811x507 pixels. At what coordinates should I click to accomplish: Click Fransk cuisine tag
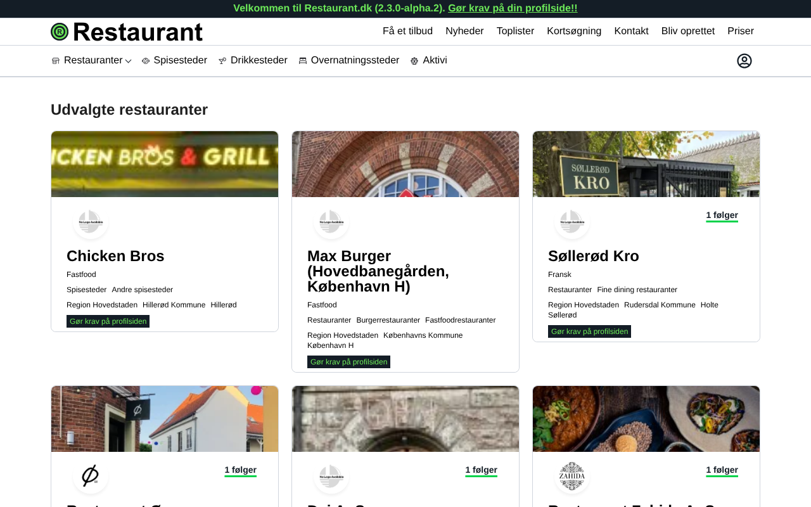click(559, 274)
